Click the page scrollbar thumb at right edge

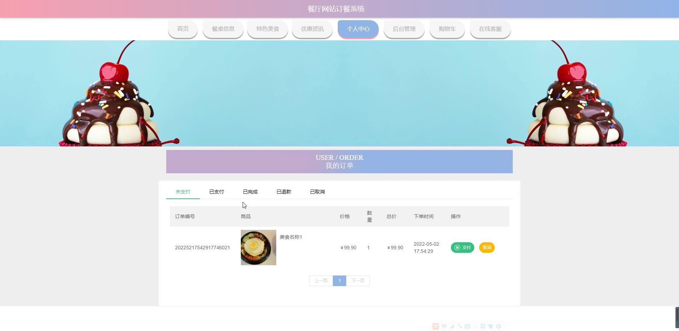(x=677, y=317)
